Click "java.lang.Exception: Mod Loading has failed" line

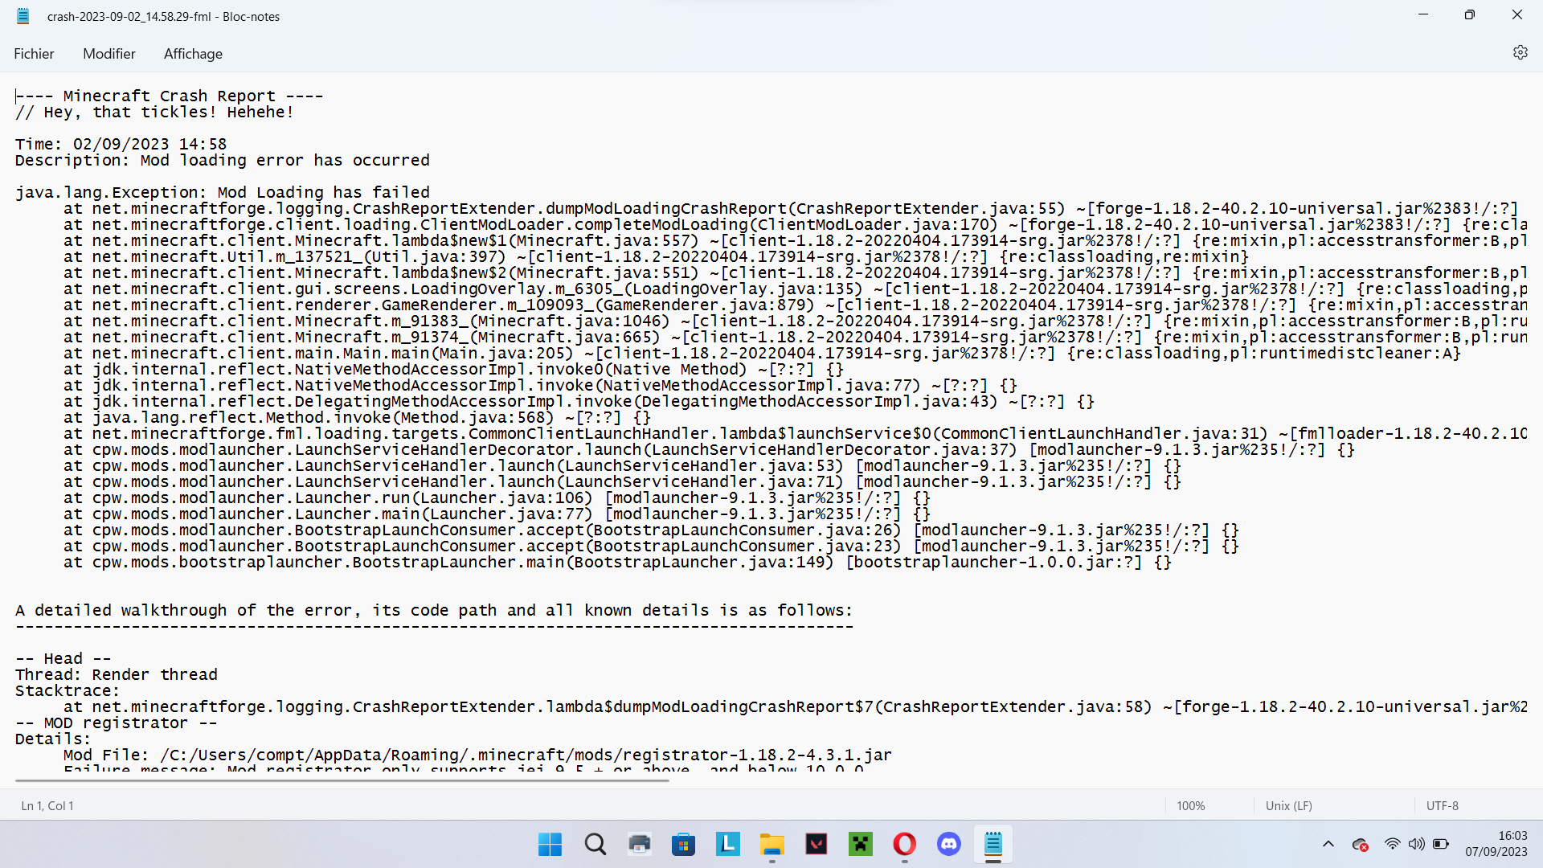(x=223, y=193)
